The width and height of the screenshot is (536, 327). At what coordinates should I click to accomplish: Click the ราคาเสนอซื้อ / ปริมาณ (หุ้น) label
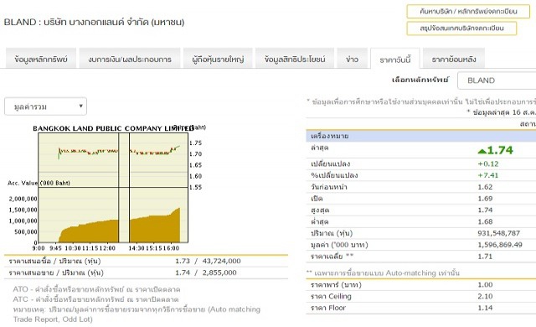pyautogui.click(x=54, y=262)
